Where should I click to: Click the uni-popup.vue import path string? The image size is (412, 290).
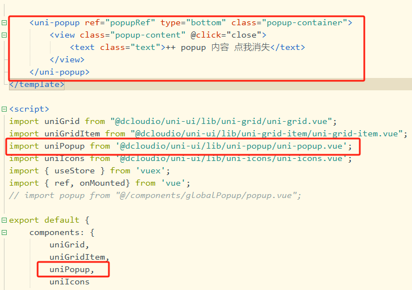click(x=234, y=146)
